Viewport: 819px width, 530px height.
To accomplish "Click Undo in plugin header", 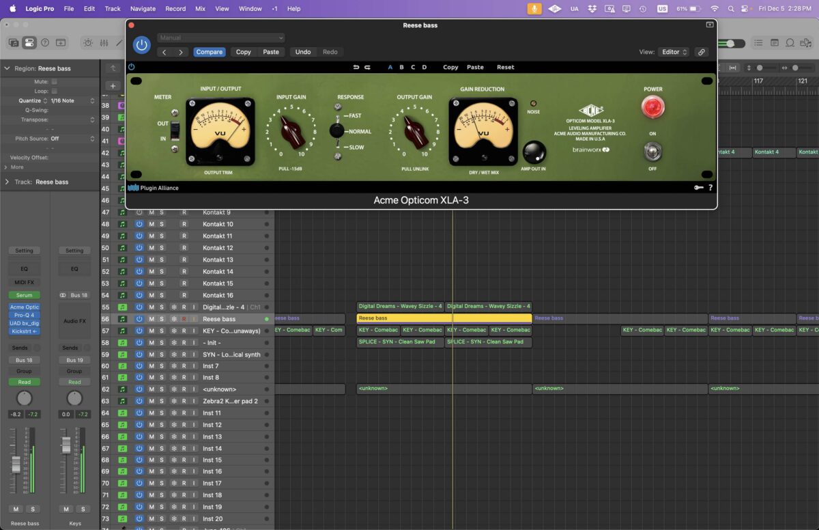I will (303, 52).
